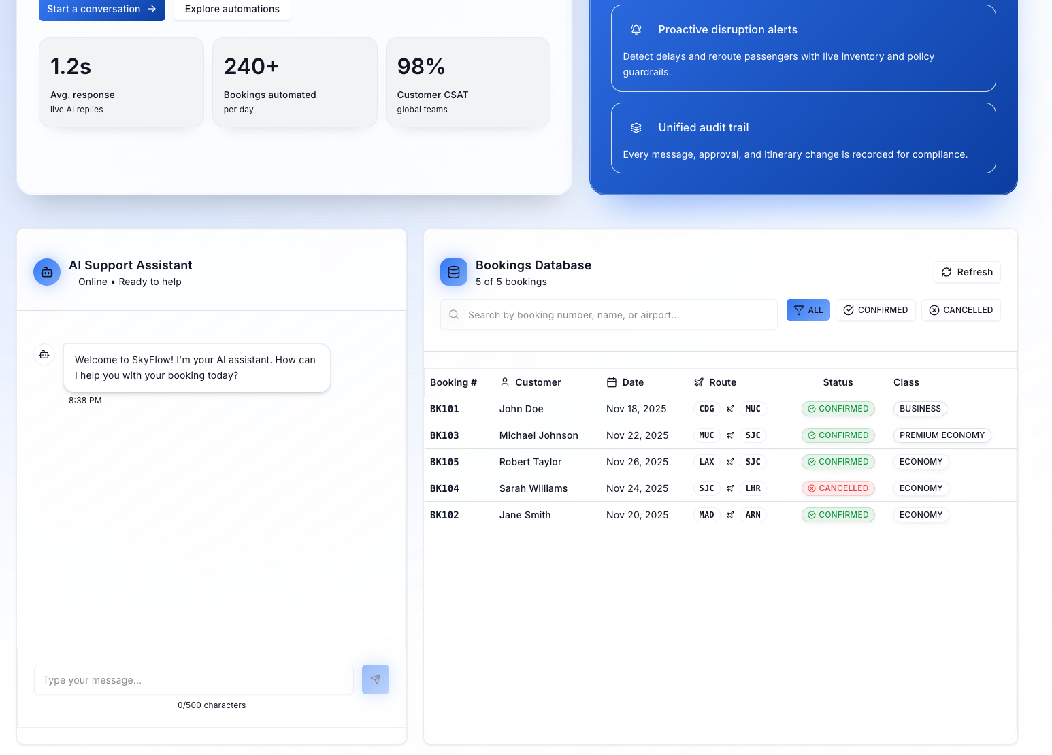Click the booking number search field

(x=608, y=314)
